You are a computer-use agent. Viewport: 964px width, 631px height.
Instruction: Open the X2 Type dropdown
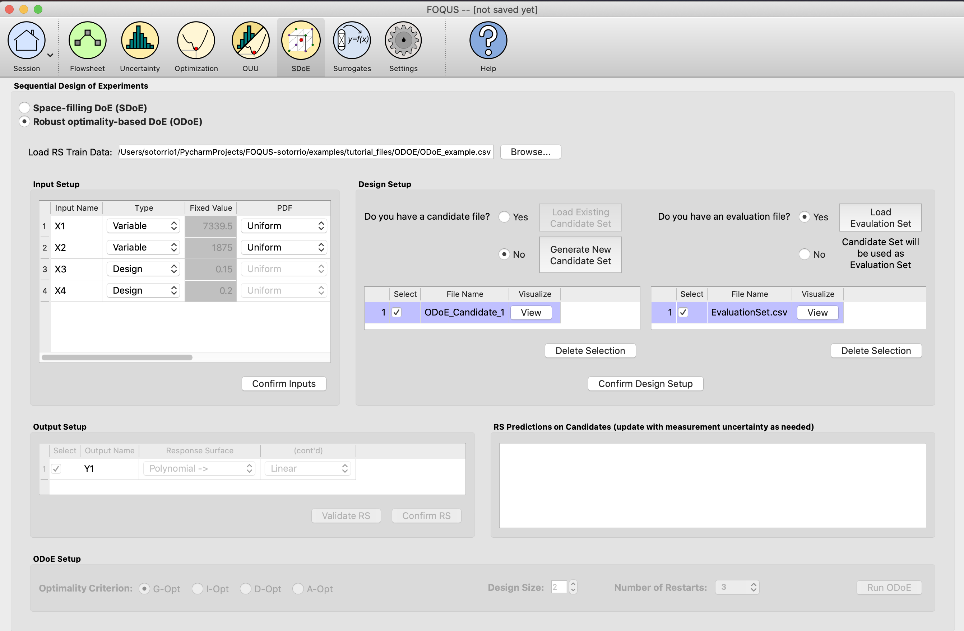coord(143,247)
